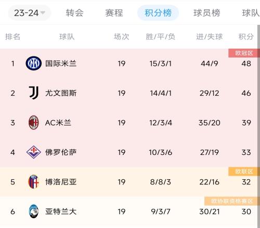Screen dimensions: 260x228
Task: Open the 球员榜 tab
Action: pyautogui.click(x=207, y=13)
